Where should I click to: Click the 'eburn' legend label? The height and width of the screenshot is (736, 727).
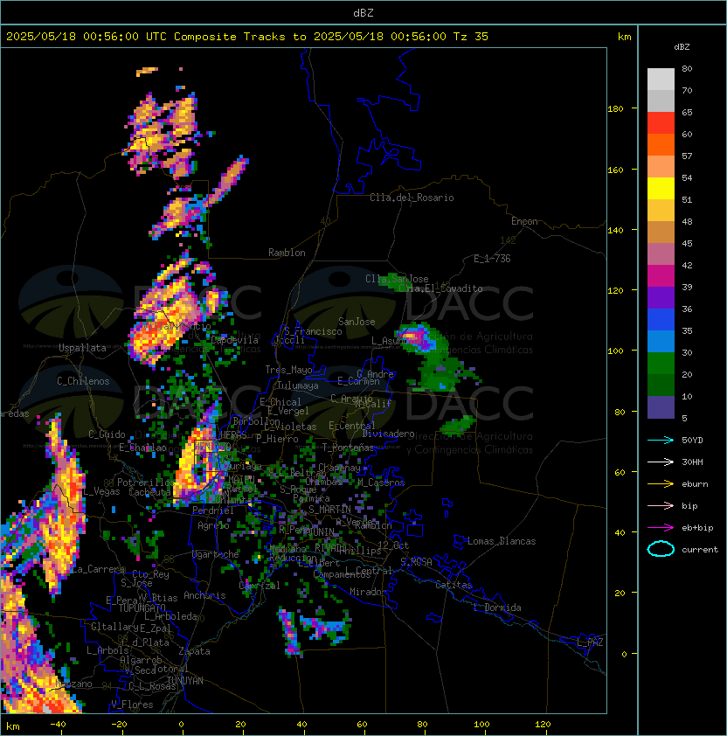(x=695, y=484)
